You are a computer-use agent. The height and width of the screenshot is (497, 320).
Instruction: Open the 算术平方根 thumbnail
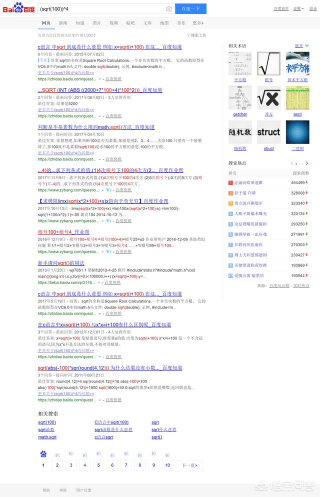[x=297, y=63]
